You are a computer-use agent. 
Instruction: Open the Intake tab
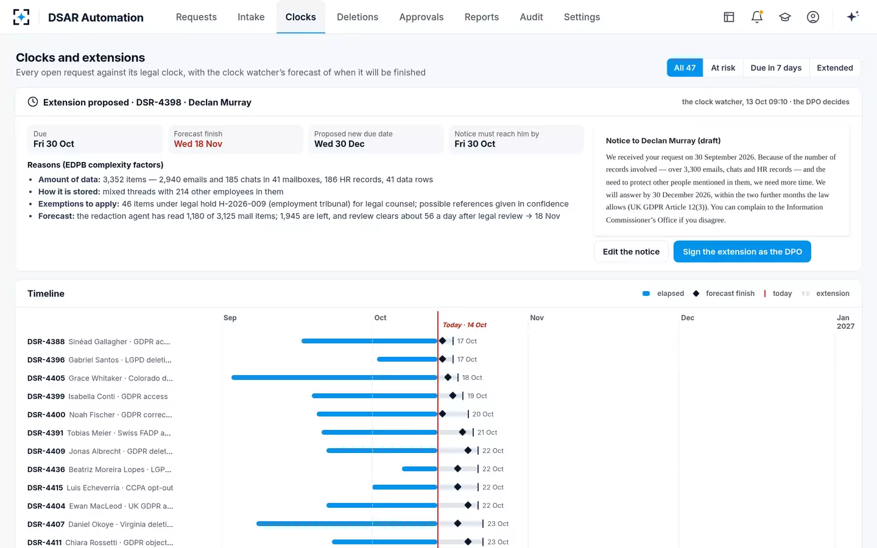click(x=251, y=17)
